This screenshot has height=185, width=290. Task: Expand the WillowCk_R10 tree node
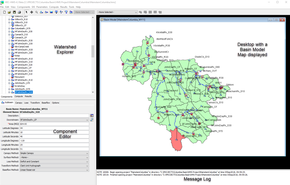[9, 19]
